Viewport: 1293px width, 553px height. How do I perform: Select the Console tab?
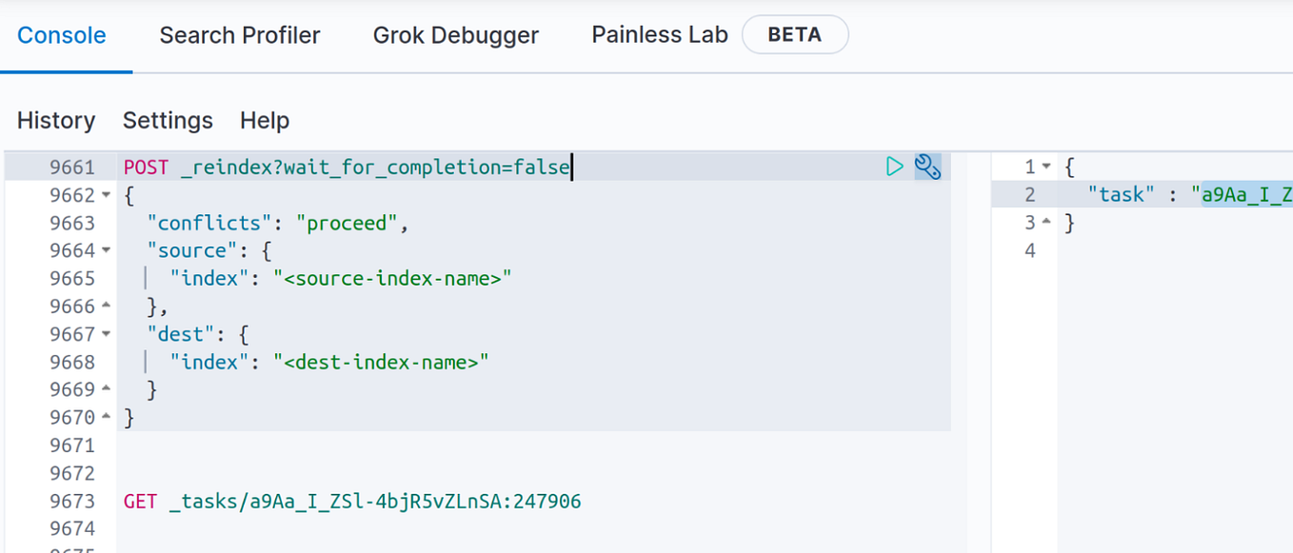tap(61, 34)
